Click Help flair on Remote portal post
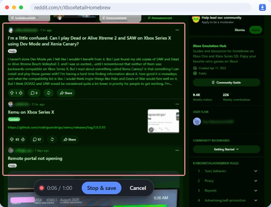Viewport: 271px width, 207px height. [12, 166]
